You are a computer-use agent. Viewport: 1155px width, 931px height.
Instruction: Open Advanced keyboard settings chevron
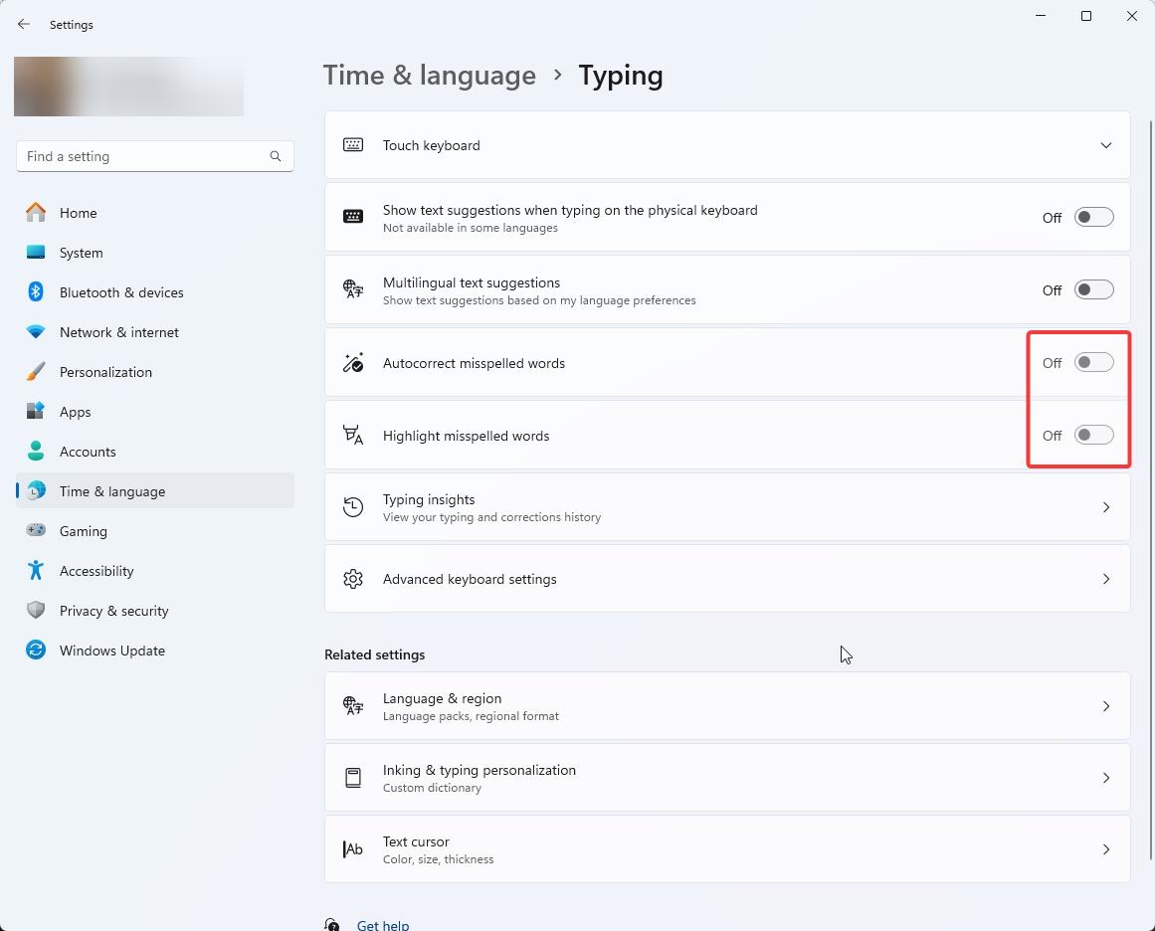click(x=1105, y=579)
